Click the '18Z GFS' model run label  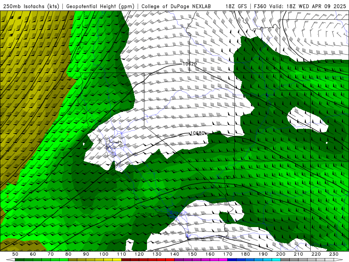tap(236, 6)
